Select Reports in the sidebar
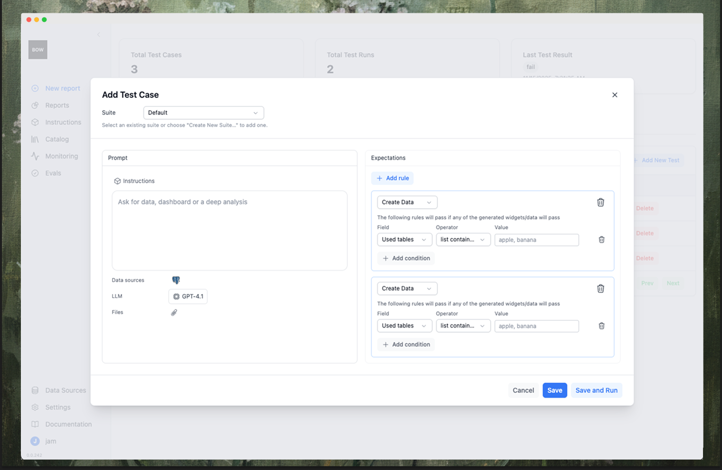722x470 pixels. click(35, 105)
